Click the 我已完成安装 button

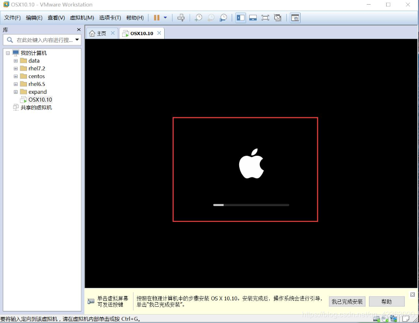point(347,302)
